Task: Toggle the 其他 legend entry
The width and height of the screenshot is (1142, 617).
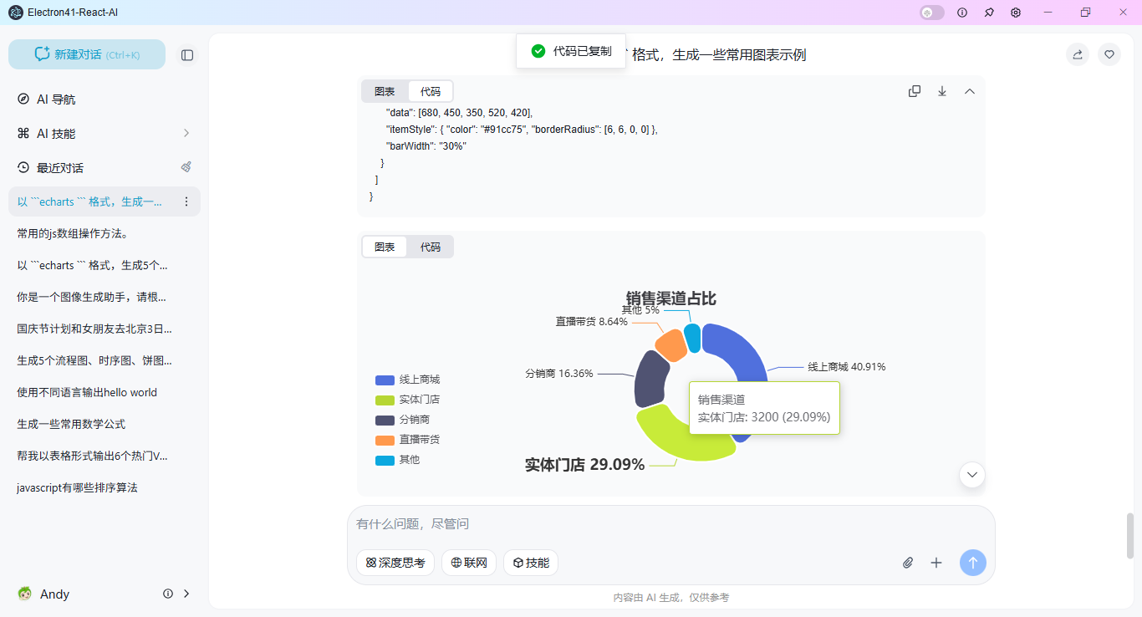Action: pos(397,460)
